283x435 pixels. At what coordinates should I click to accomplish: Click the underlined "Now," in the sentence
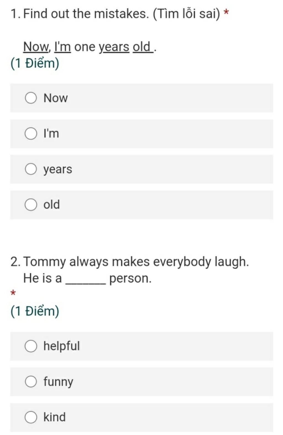[x=37, y=47]
